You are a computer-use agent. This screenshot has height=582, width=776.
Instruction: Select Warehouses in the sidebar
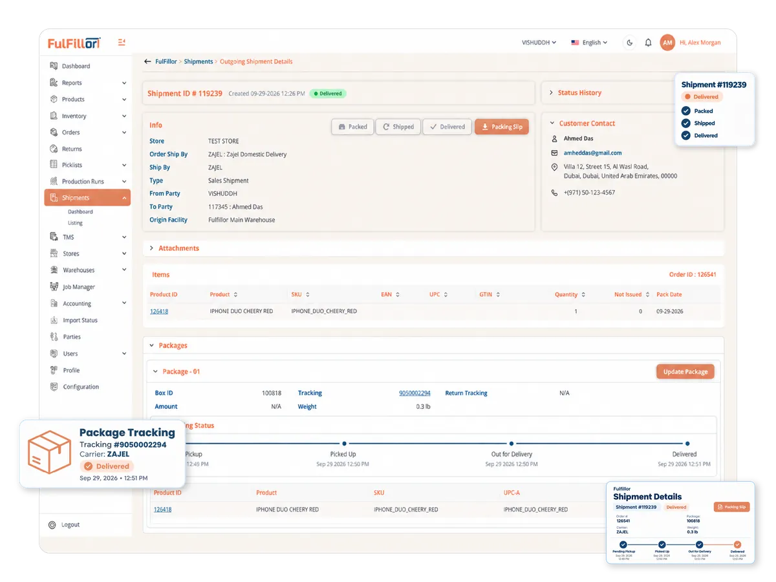pyautogui.click(x=79, y=270)
